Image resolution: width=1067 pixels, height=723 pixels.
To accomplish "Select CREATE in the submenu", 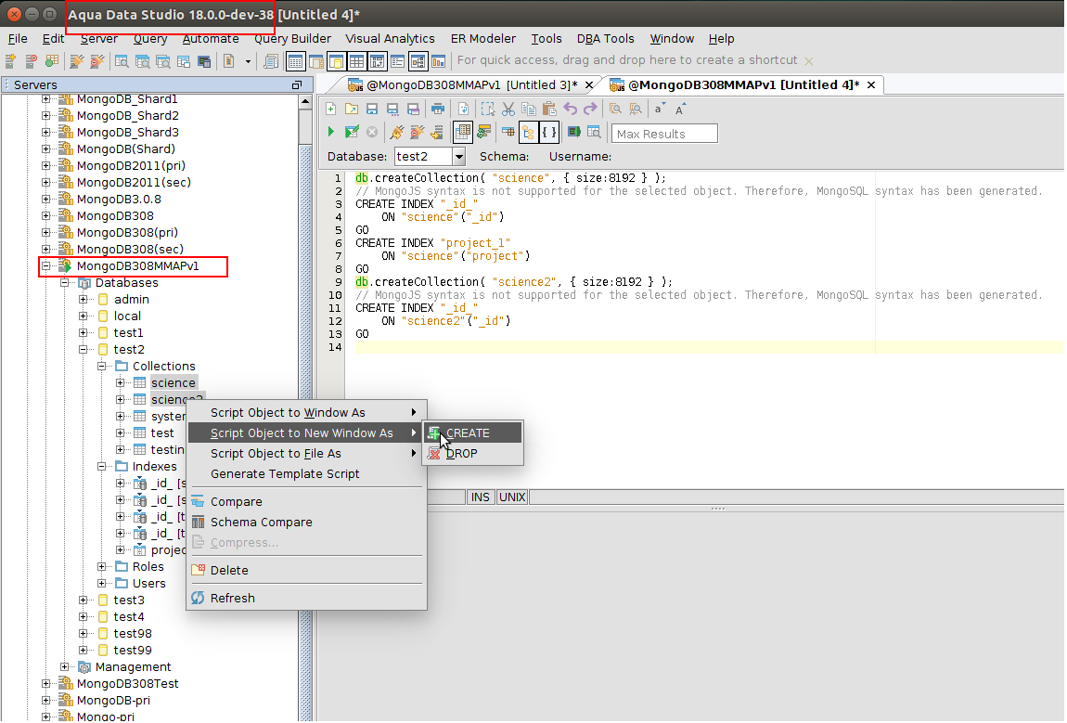I will (473, 433).
